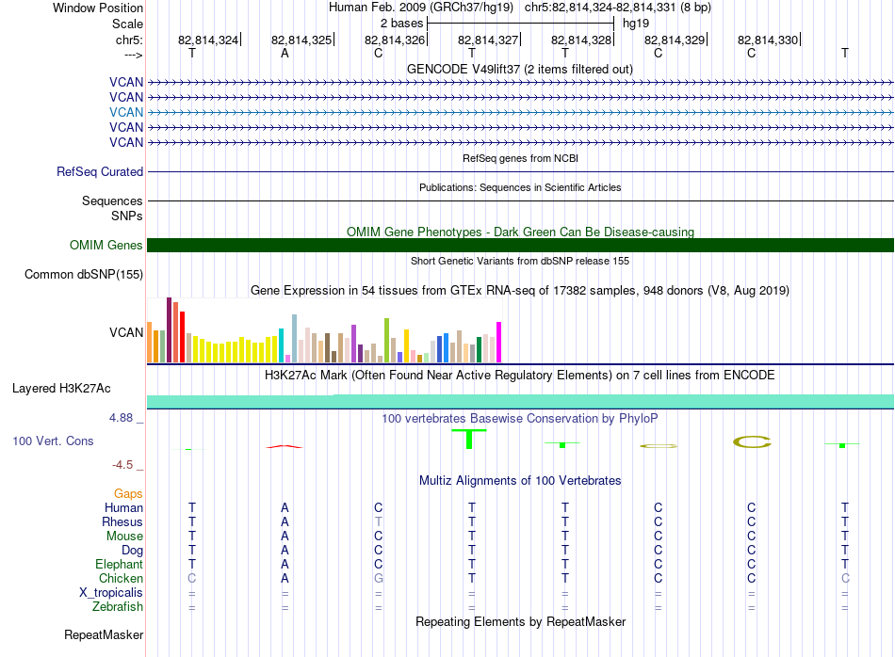Open the GTEx Gene Expression track title
This screenshot has width=895, height=657.
(520, 290)
